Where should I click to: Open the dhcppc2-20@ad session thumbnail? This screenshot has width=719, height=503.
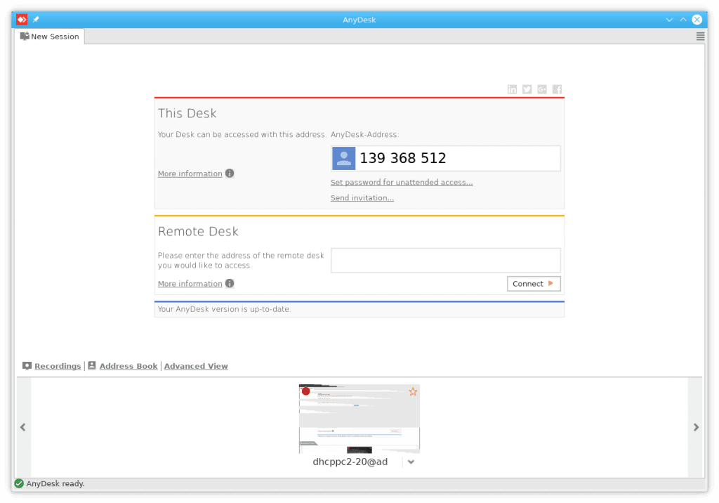[359, 419]
